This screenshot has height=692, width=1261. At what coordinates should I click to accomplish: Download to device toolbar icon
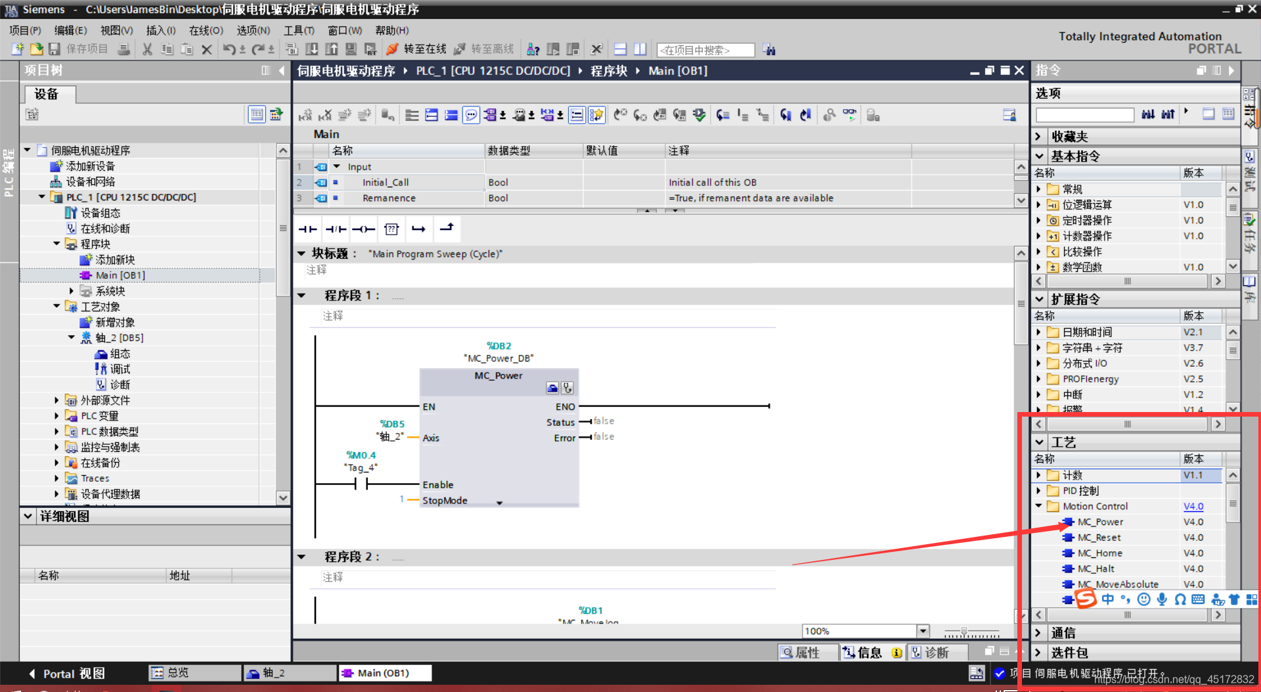(312, 49)
